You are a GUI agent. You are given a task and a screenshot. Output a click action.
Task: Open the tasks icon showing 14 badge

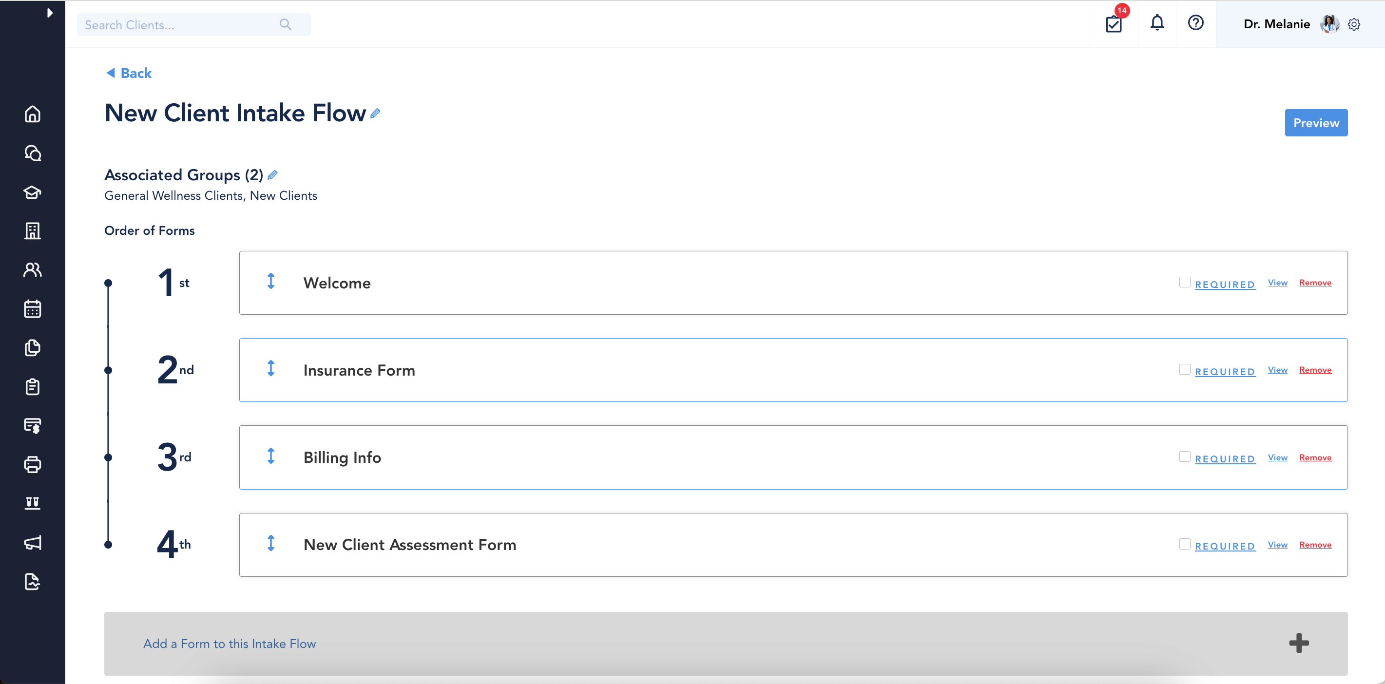1114,24
